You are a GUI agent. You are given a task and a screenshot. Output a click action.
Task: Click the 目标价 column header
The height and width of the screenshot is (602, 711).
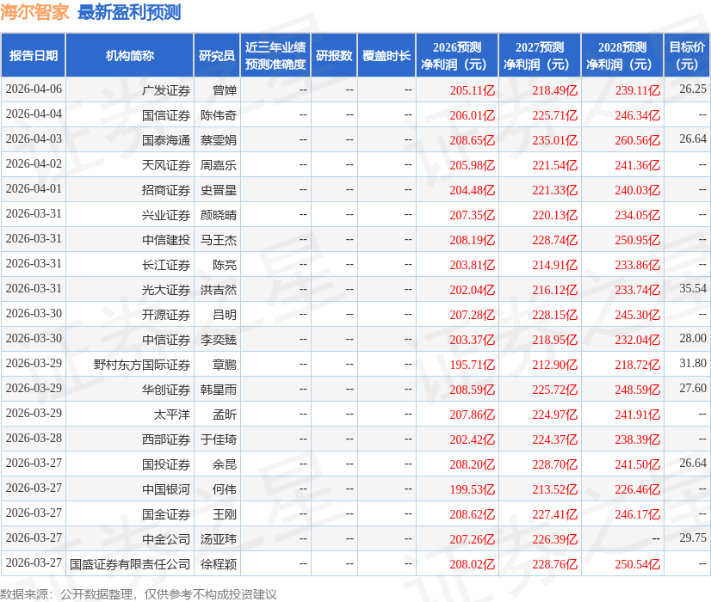pyautogui.click(x=683, y=54)
